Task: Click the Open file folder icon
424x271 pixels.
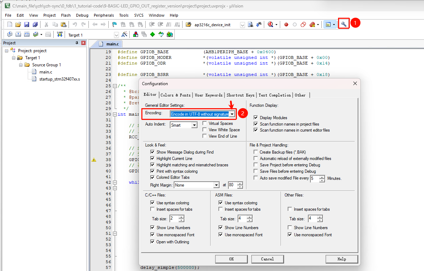Action: click(x=18, y=24)
